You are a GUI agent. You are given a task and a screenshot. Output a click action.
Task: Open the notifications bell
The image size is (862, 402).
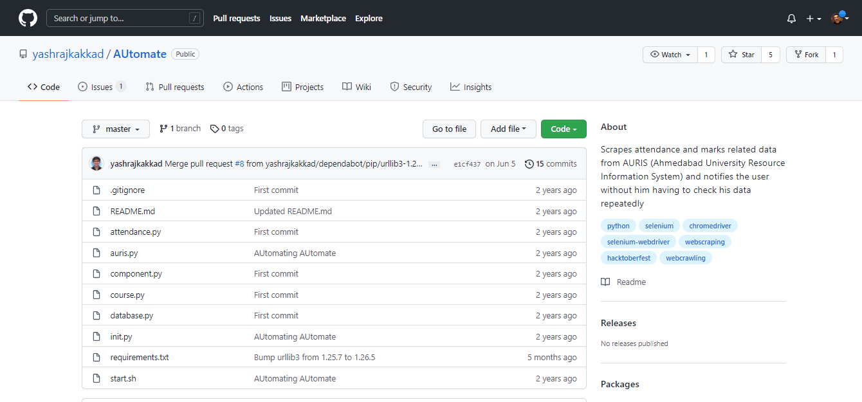791,19
